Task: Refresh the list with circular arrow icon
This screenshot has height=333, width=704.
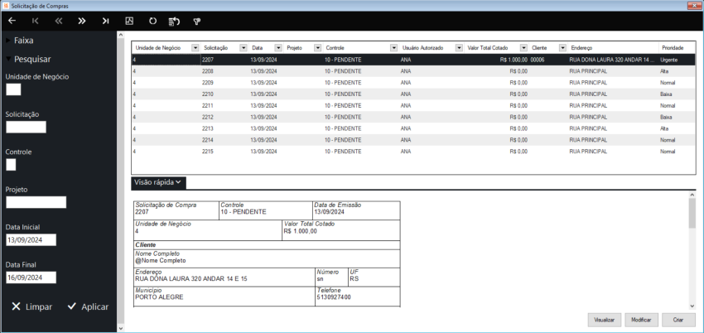Action: pos(152,21)
